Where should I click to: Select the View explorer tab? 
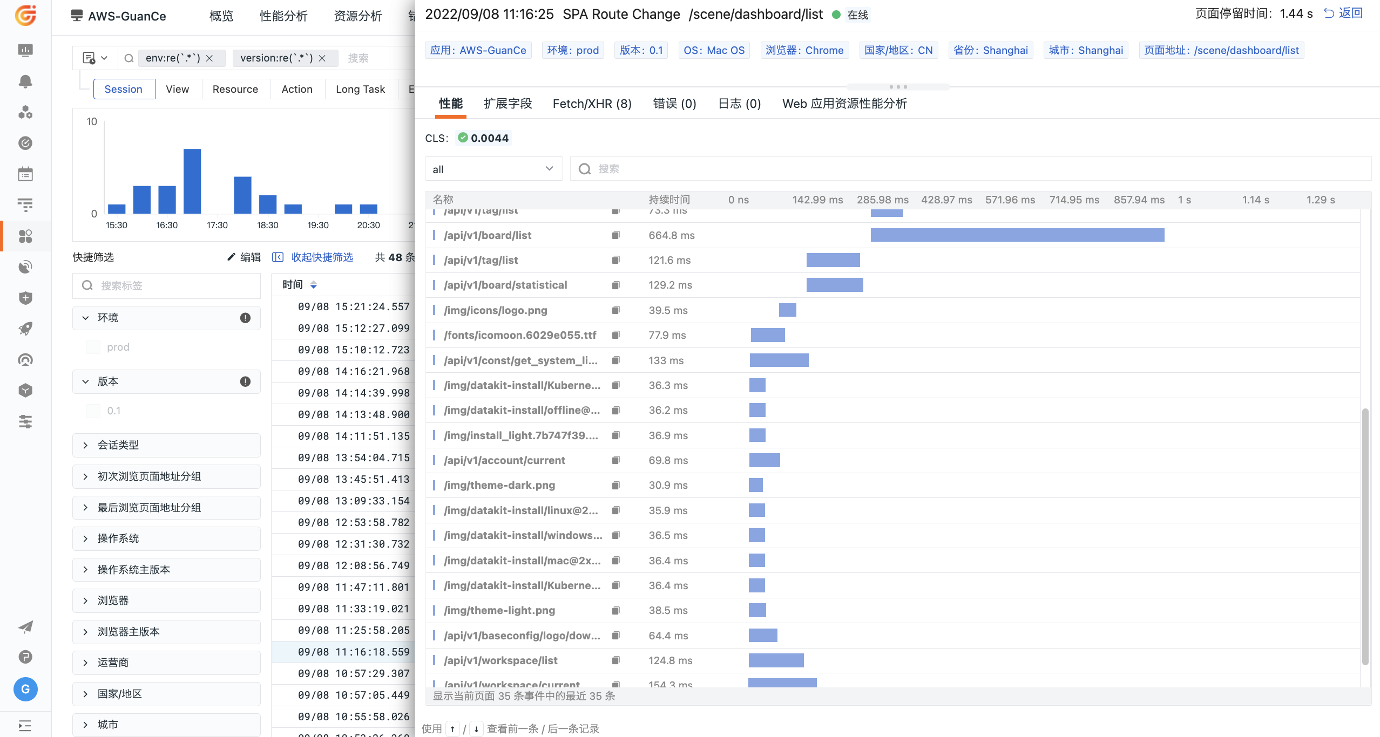pos(178,89)
